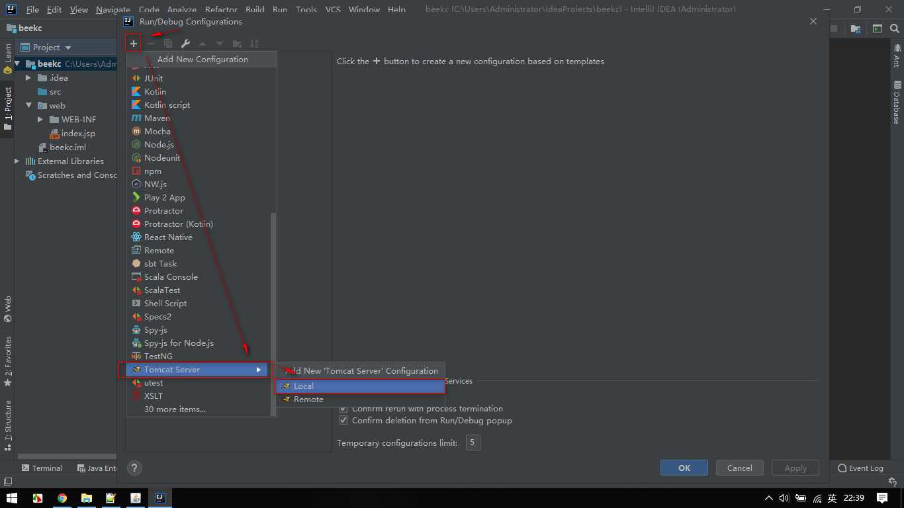Image resolution: width=904 pixels, height=508 pixels.
Task: Toggle Confirm rerun with process termination
Action: [x=343, y=408]
